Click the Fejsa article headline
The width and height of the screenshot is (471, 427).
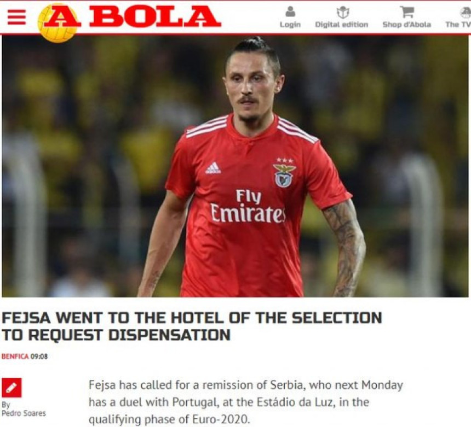tap(192, 326)
